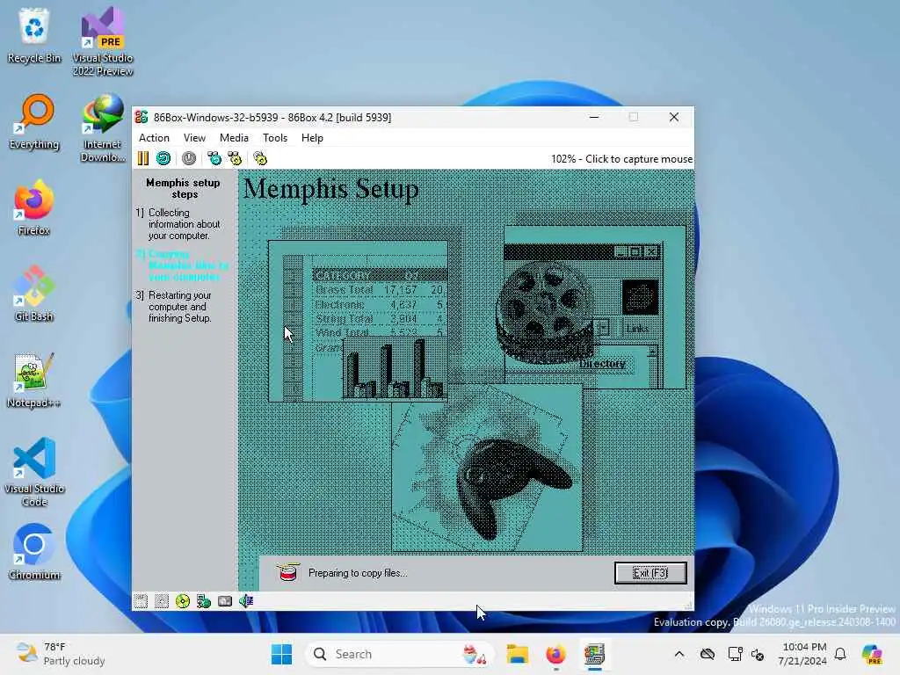Click the spreadsheet chart illustration
The height and width of the screenshot is (675, 900).
point(359,322)
